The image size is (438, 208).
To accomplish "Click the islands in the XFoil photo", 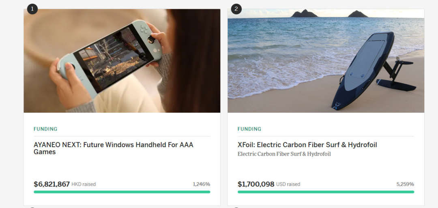I will (305, 14).
